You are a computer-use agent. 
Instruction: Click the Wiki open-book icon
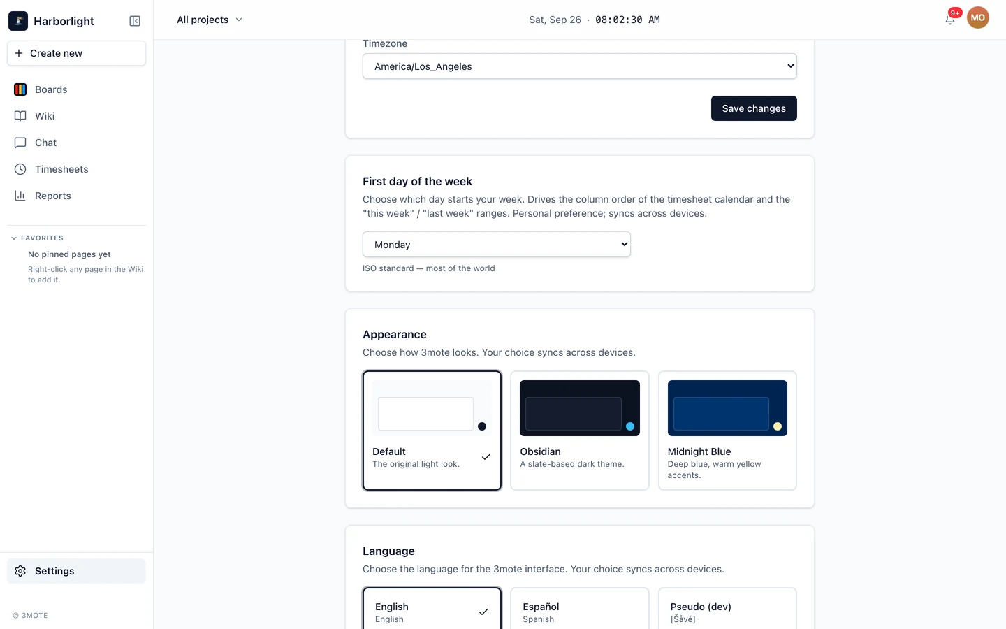tap(20, 116)
